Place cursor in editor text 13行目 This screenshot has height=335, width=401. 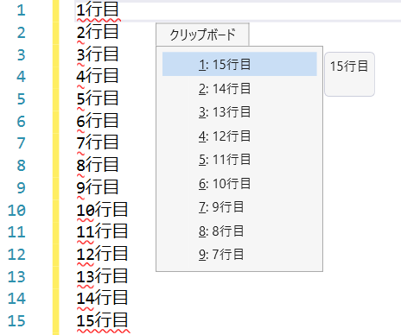click(x=102, y=276)
